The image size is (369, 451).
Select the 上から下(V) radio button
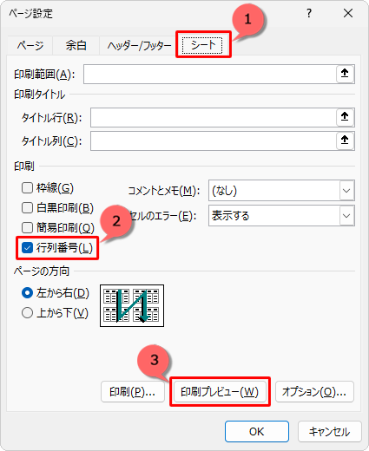tap(27, 313)
